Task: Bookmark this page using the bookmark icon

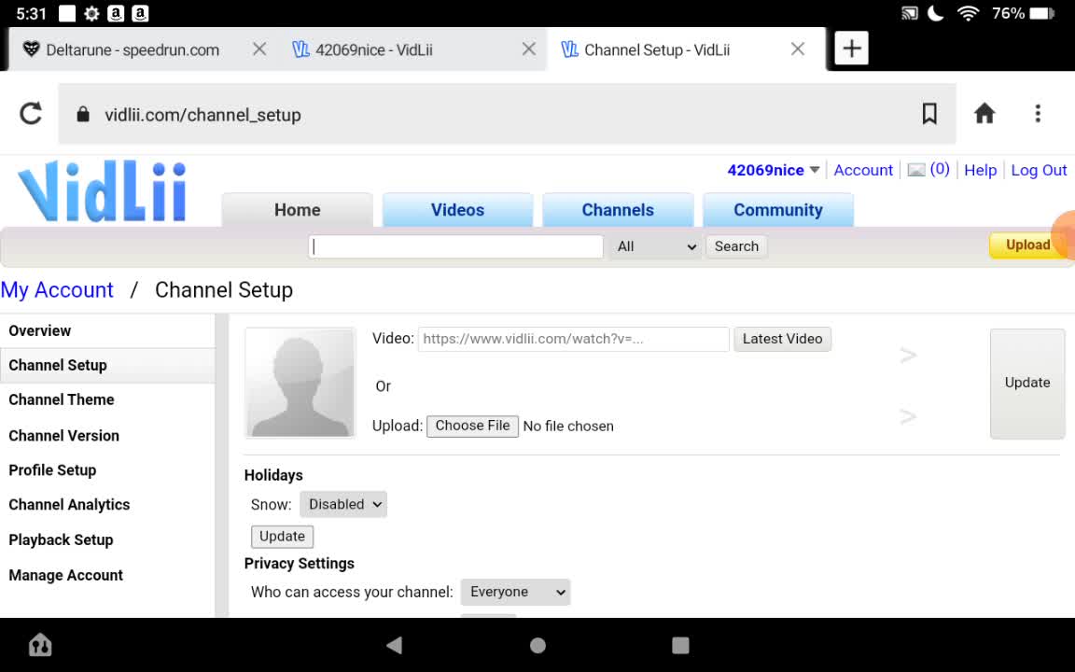Action: (x=929, y=114)
